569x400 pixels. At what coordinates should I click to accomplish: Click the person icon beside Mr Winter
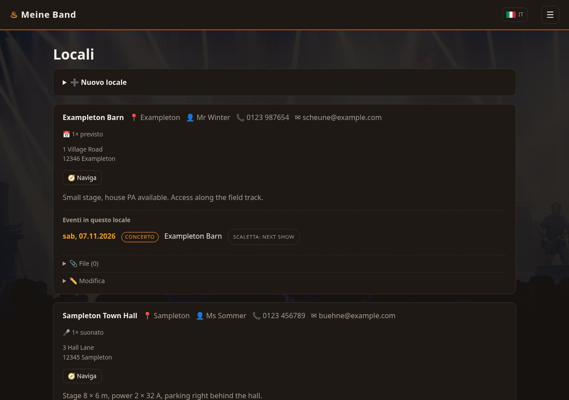pos(190,117)
